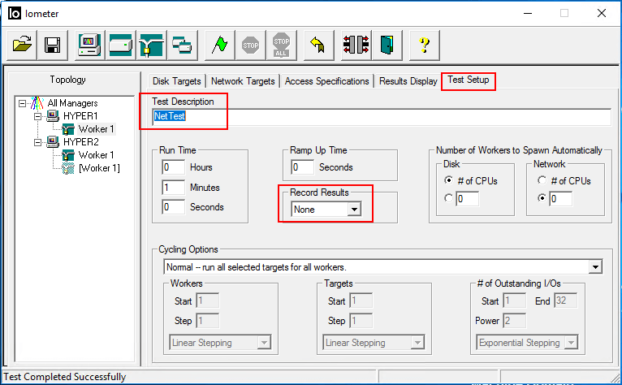Stop the current test
The height and width of the screenshot is (385, 622).
click(250, 45)
